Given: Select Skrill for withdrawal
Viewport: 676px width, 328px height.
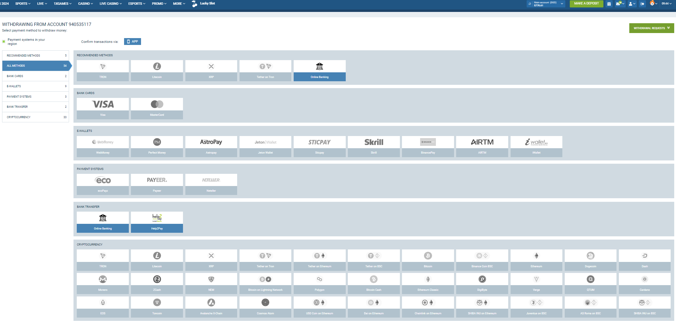Looking at the screenshot, I should coord(374,146).
